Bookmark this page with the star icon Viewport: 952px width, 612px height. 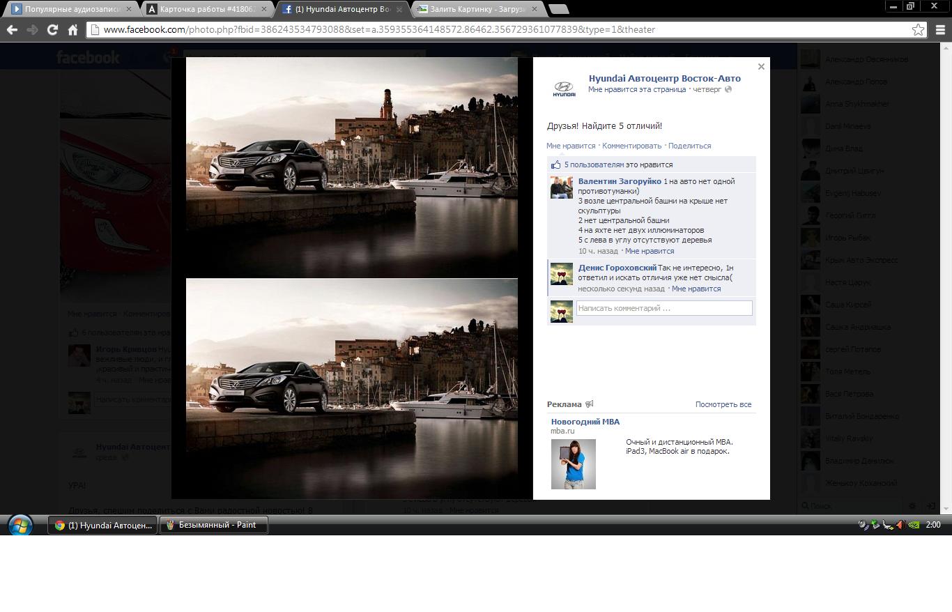point(918,29)
